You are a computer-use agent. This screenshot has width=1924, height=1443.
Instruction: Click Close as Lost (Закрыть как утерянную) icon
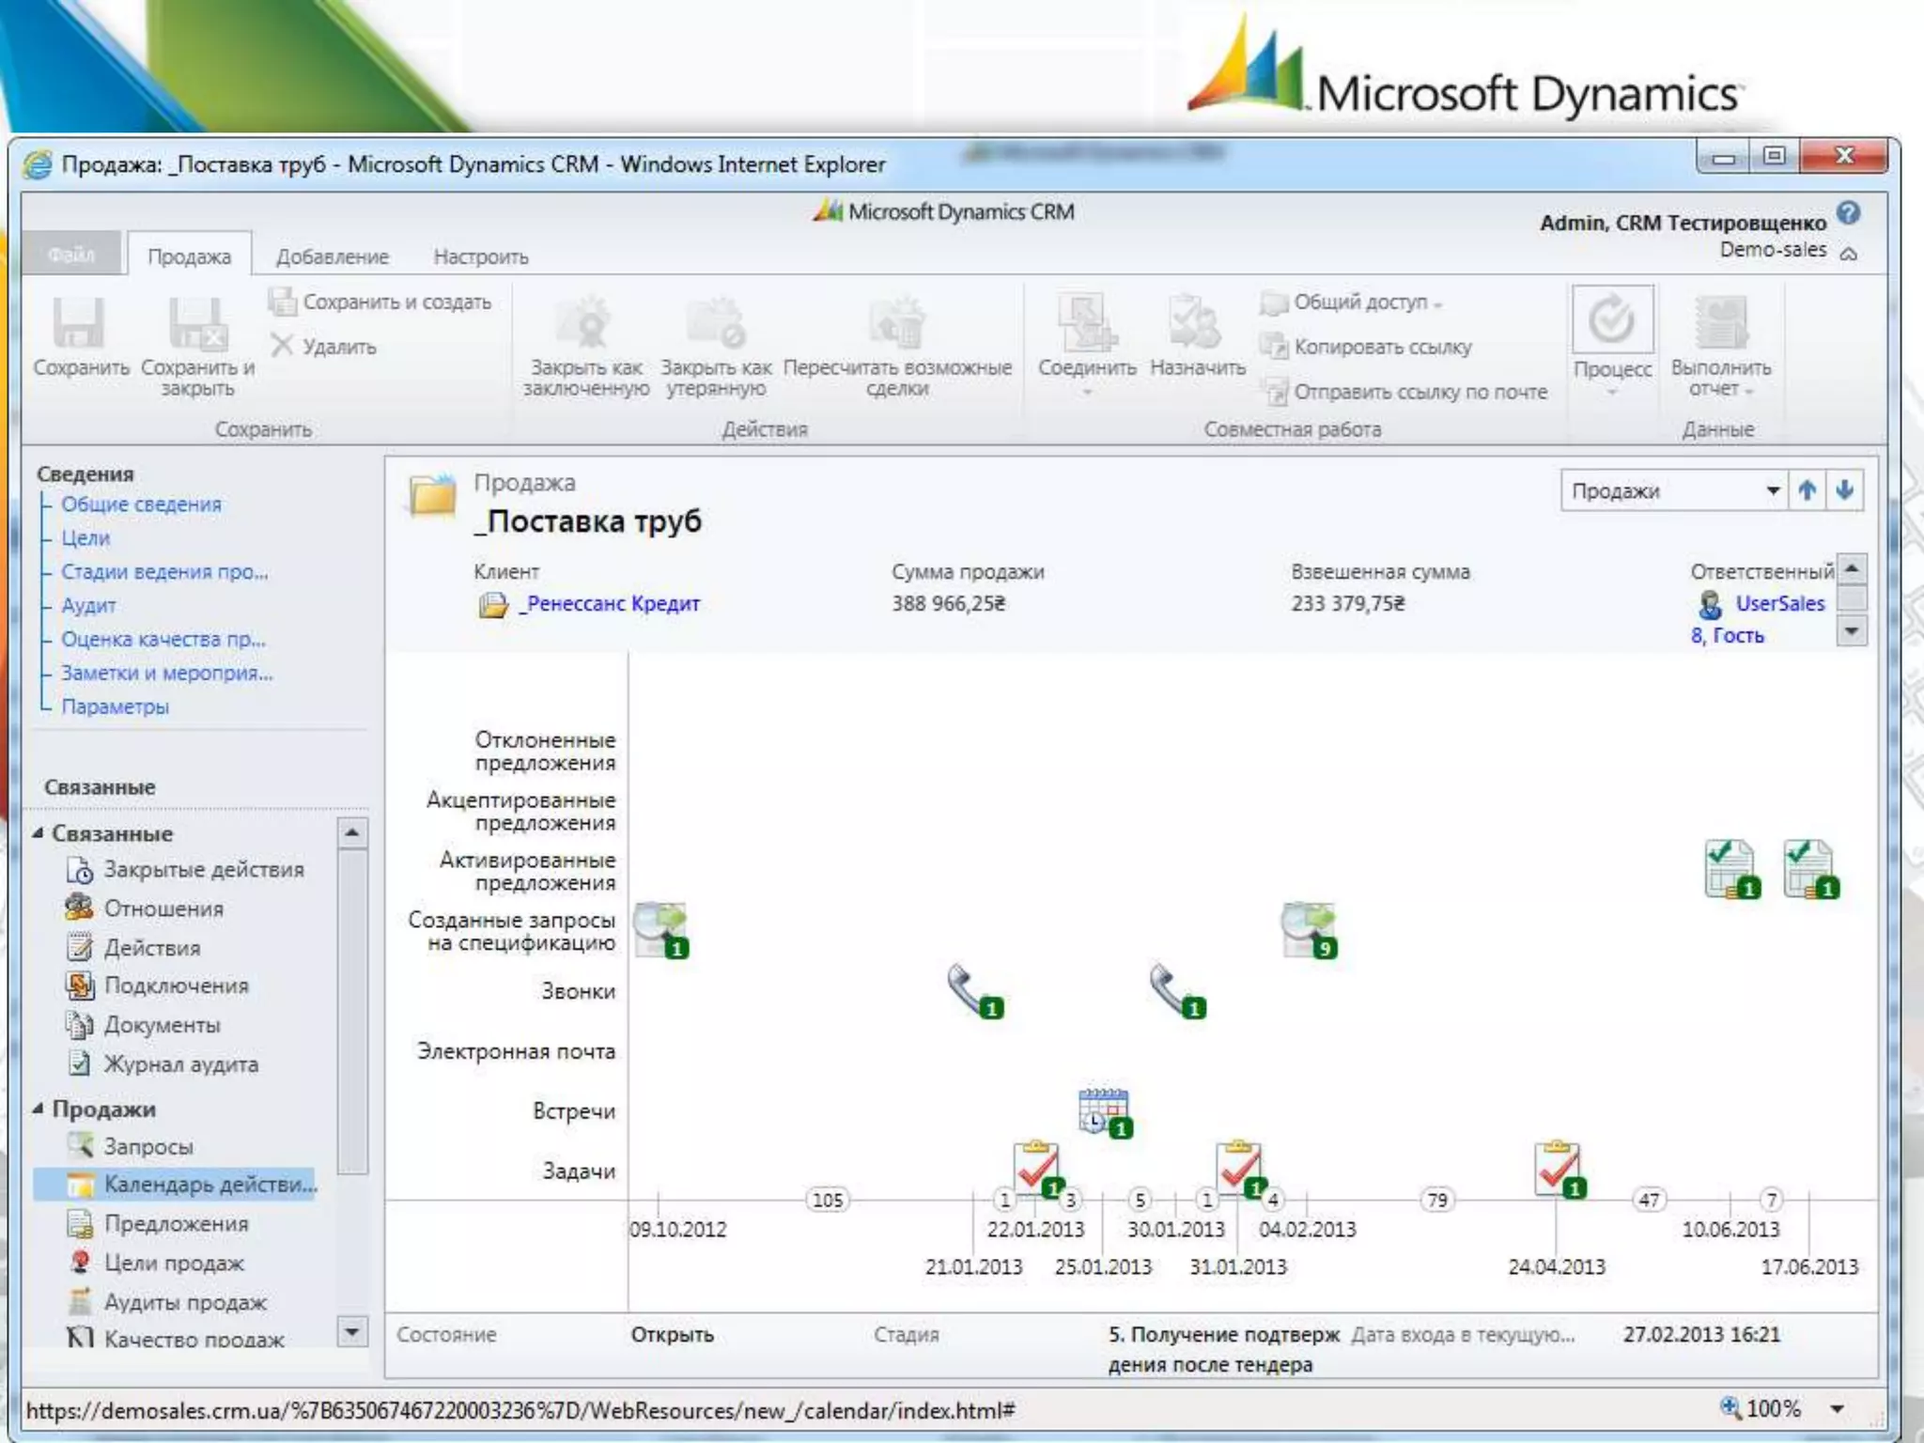716,324
